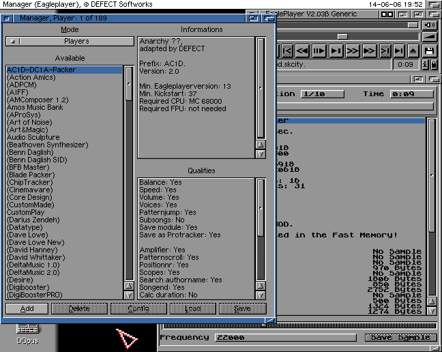Skip to next module in EaglePlayer
Viewport: 442px width, 352px height.
(x=398, y=51)
